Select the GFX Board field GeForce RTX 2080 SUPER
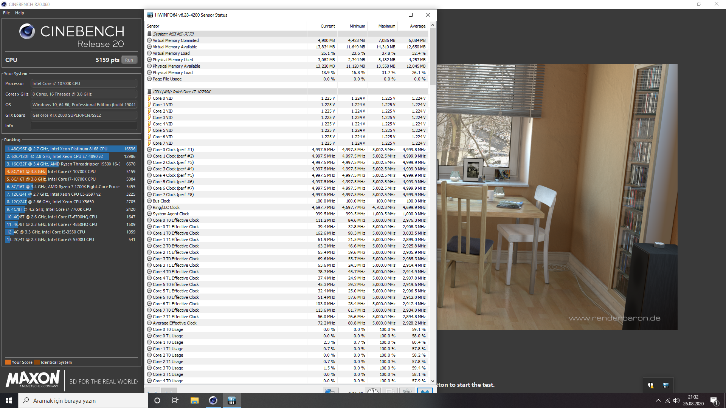Image resolution: width=726 pixels, height=408 pixels. tap(84, 115)
